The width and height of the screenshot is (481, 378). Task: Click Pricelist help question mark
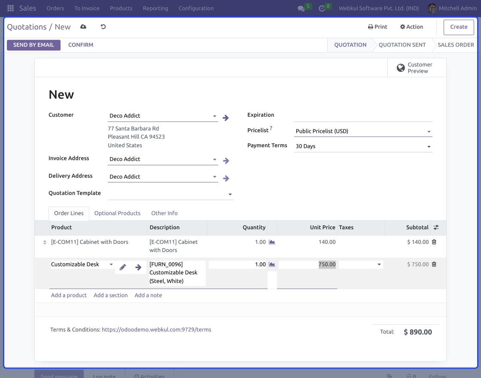click(271, 128)
